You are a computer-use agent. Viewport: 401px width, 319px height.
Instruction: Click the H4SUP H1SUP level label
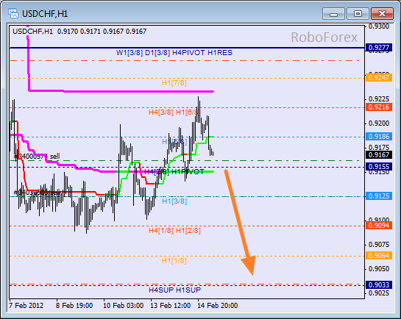175,290
